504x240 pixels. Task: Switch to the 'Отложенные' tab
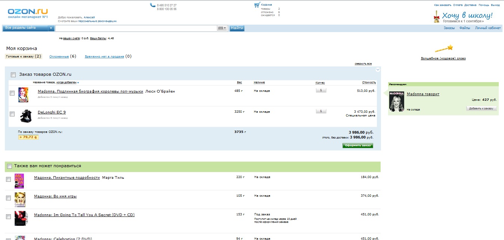pos(59,56)
